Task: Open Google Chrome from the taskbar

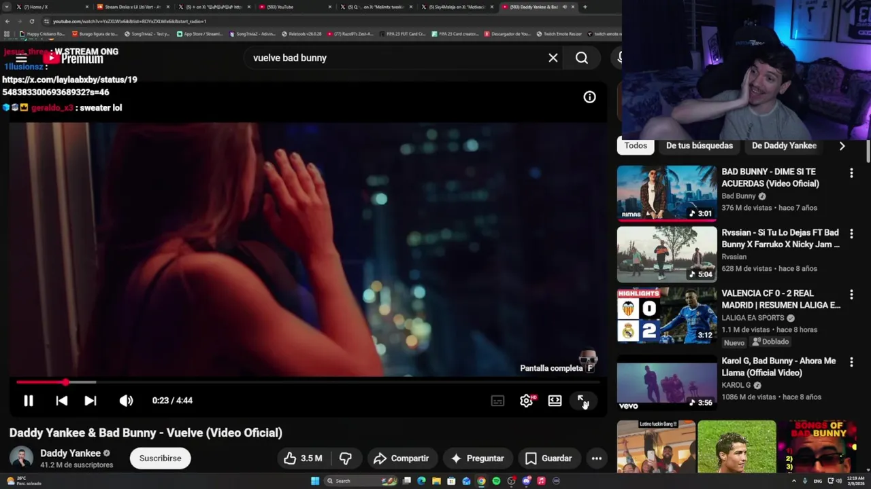Action: point(481,481)
